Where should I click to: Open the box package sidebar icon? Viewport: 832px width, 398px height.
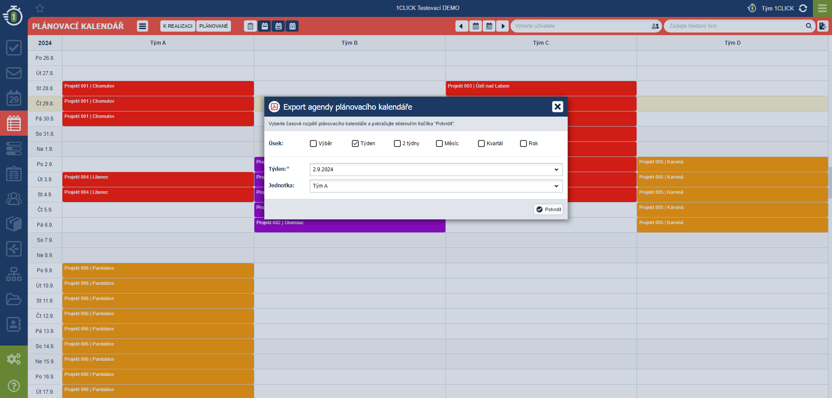(14, 224)
